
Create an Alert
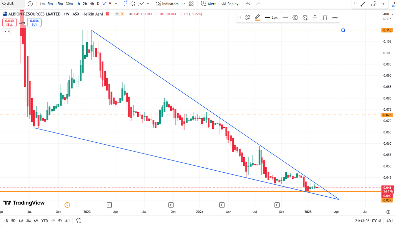pyautogui.click(x=208, y=4)
